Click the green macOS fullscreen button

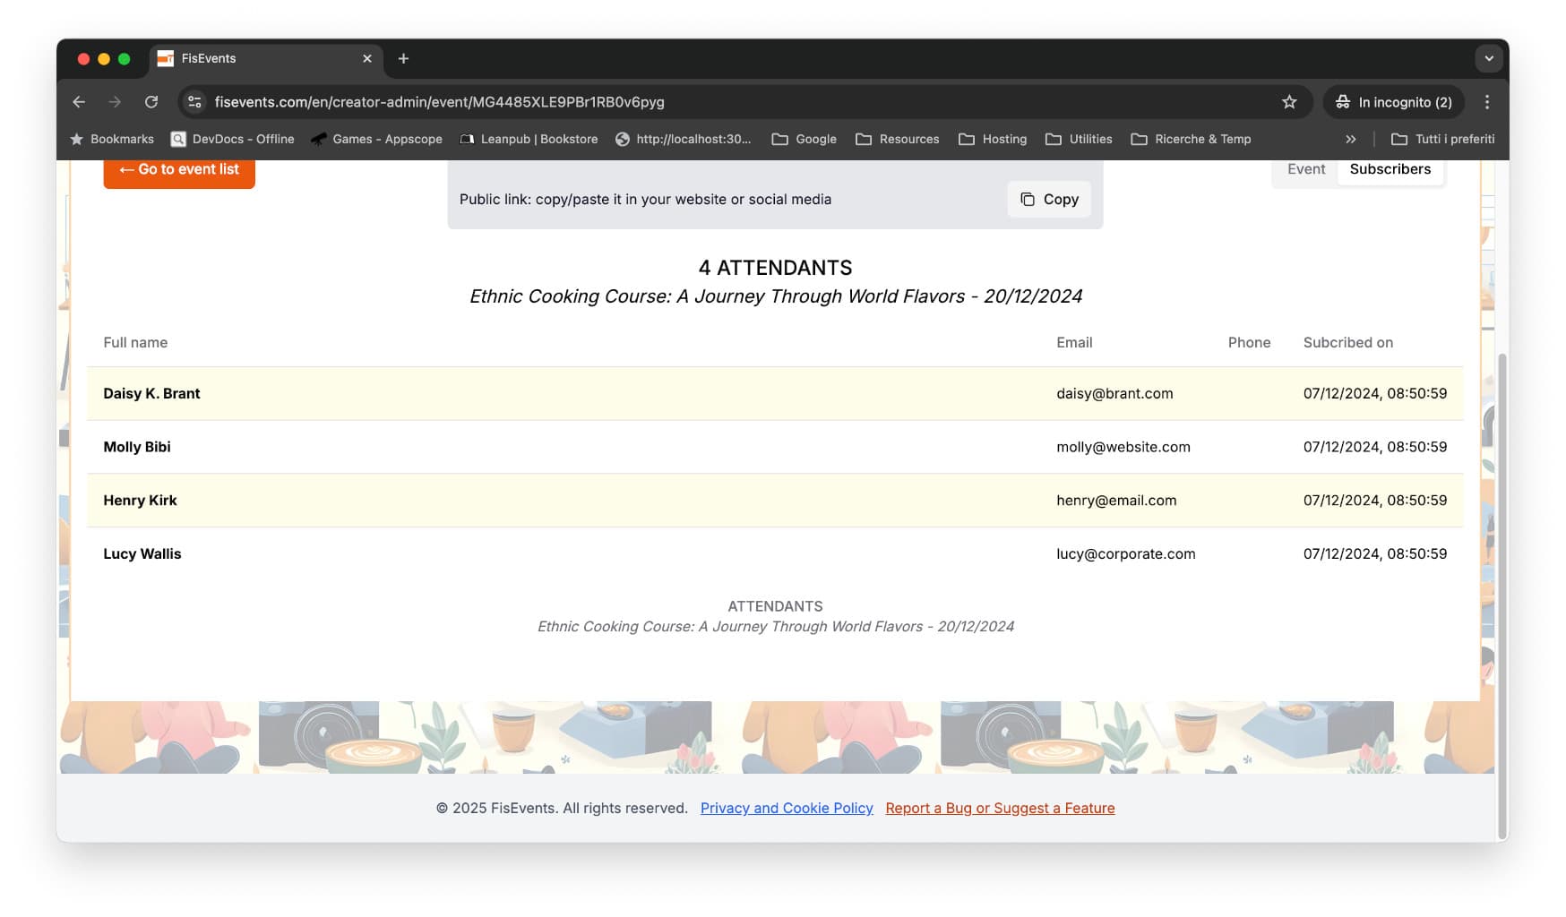(125, 59)
